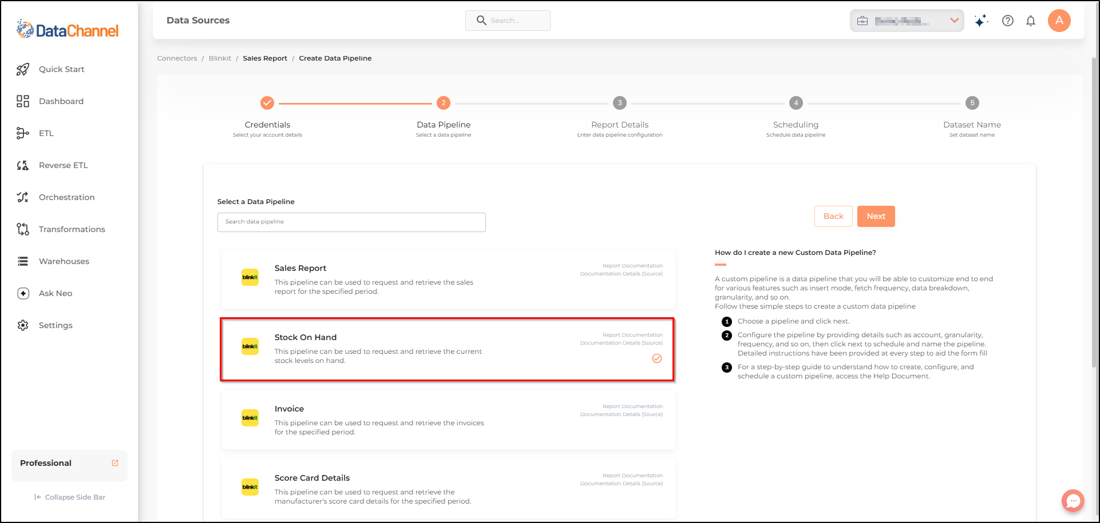
Task: Click the workspace briefcase icon
Action: [x=862, y=21]
